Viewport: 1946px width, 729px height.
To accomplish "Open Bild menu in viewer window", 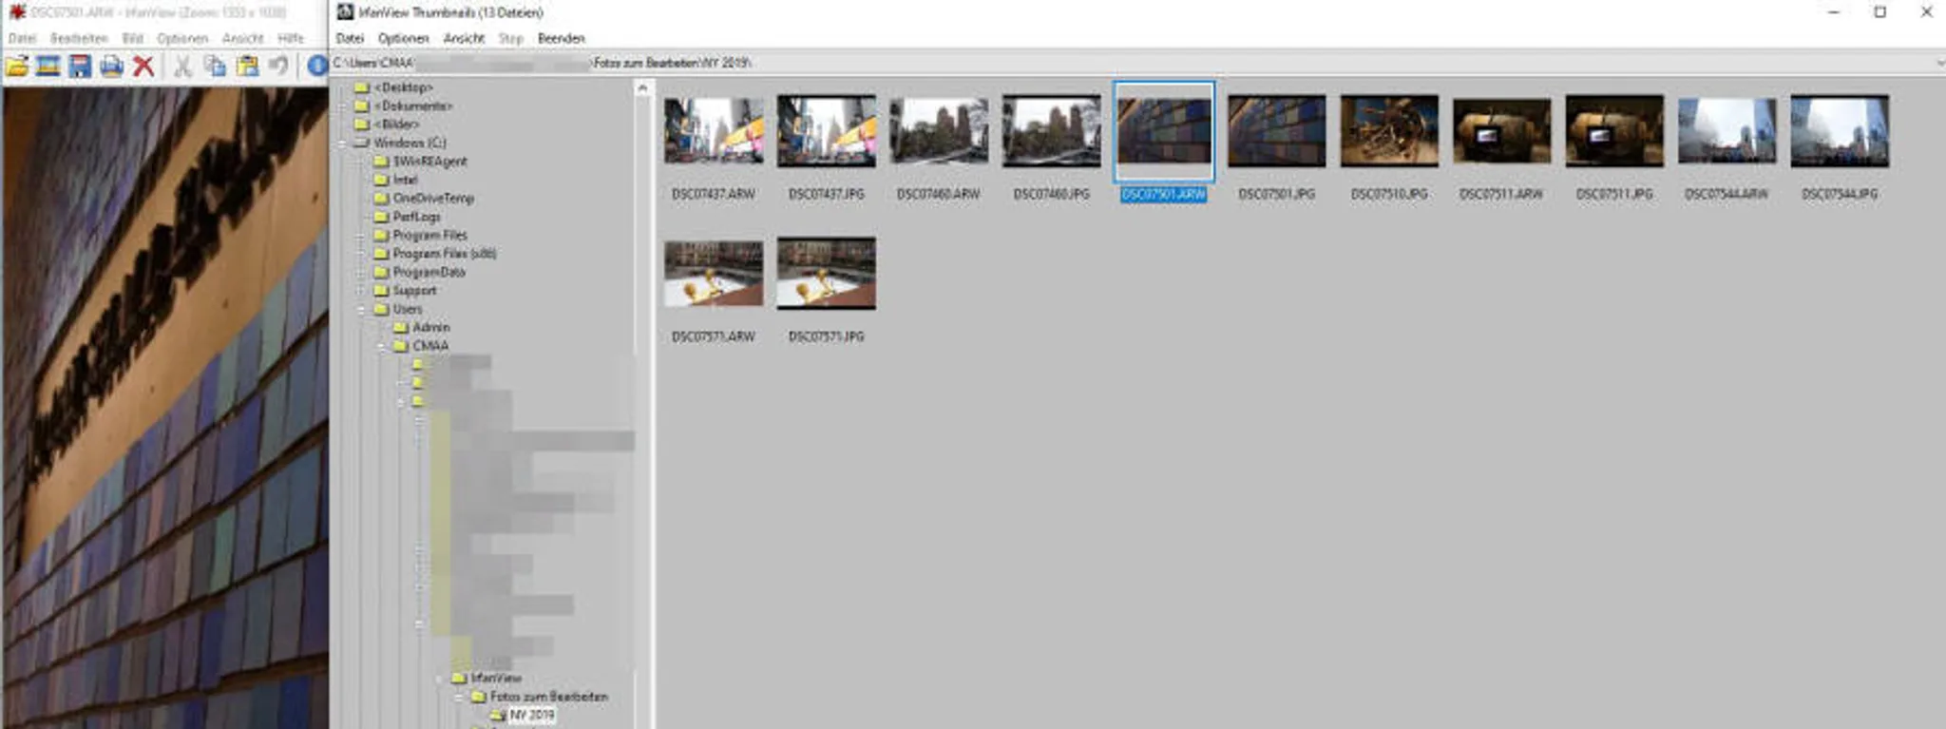I will pyautogui.click(x=133, y=39).
